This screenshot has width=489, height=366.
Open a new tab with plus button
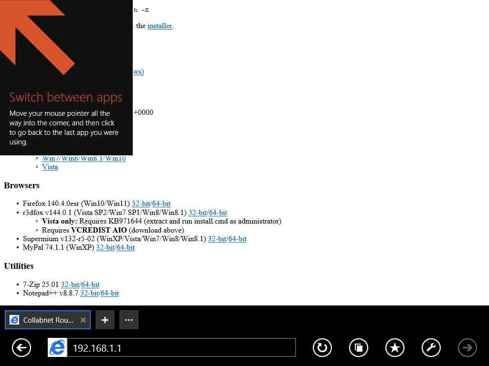pyautogui.click(x=105, y=320)
